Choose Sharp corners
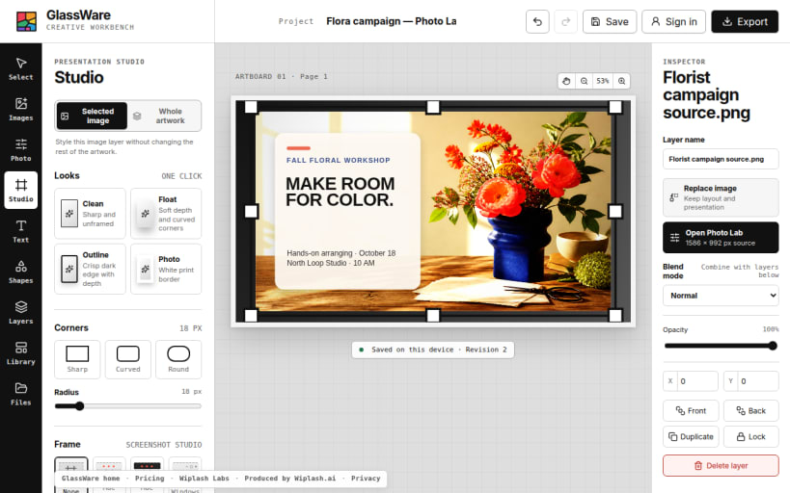 (x=77, y=359)
